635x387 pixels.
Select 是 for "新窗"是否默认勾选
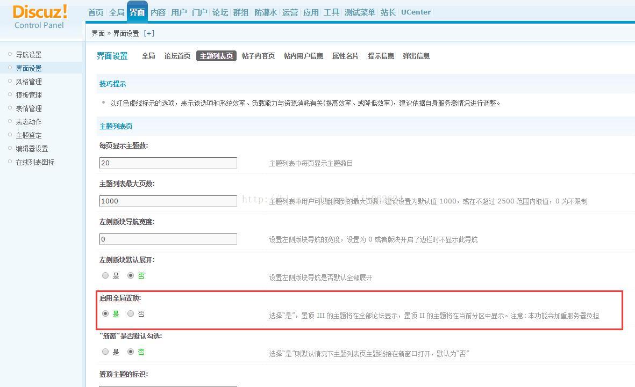105,352
